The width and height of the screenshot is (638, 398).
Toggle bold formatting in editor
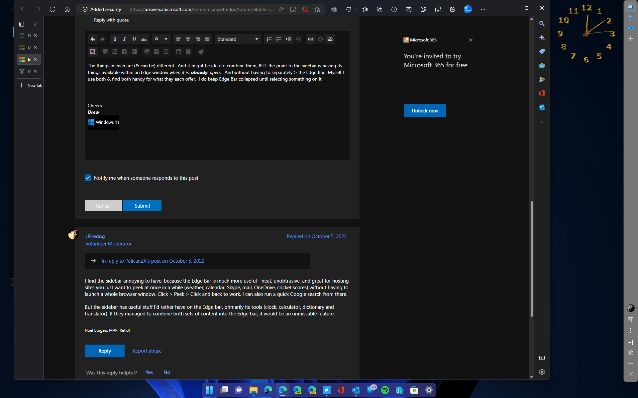[x=115, y=39]
